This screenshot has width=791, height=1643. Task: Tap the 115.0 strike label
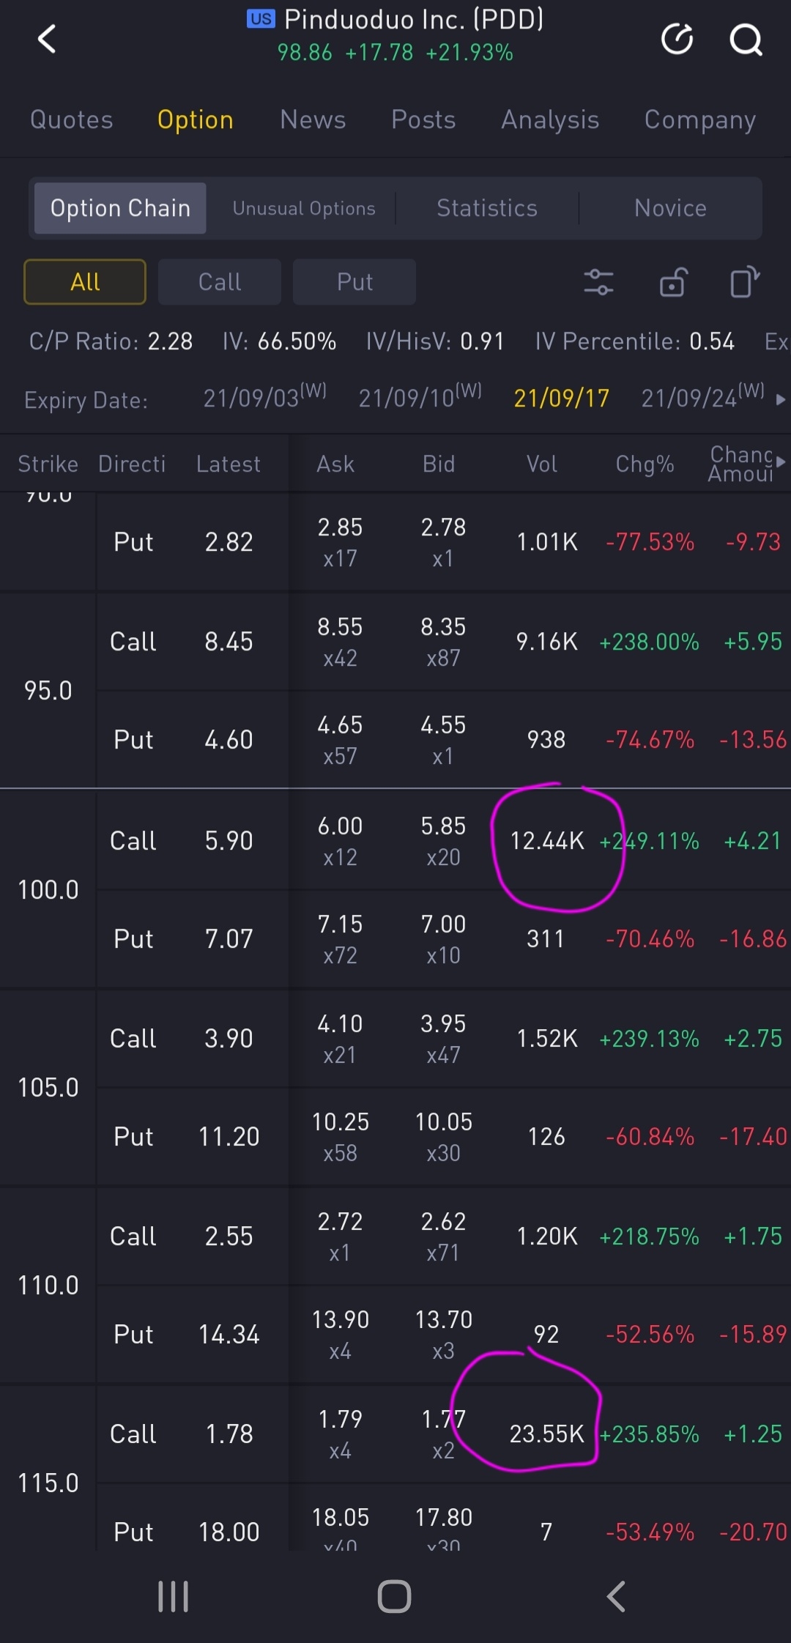[x=48, y=1483]
